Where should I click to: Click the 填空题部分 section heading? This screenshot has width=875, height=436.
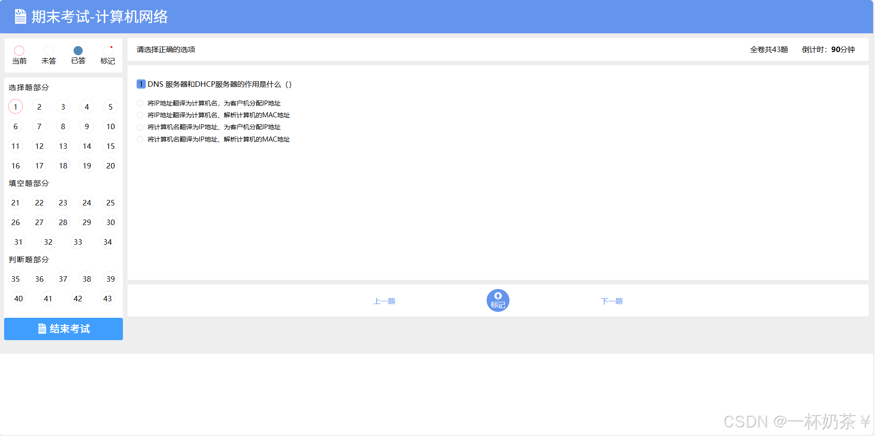(x=29, y=183)
